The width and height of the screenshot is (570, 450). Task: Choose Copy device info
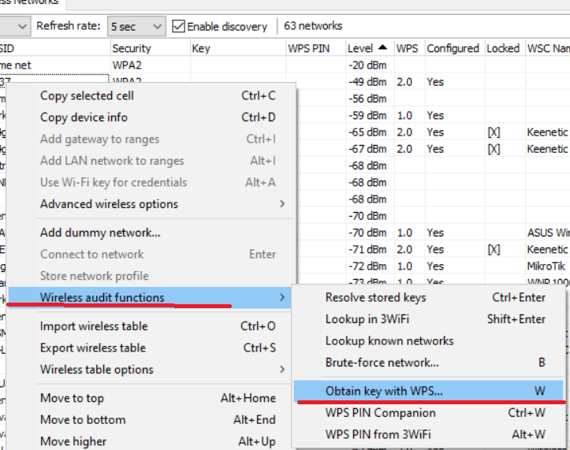(84, 117)
